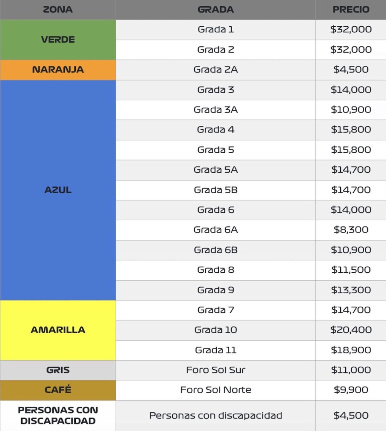Click the Grada 2A label
The height and width of the screenshot is (431, 386).
[x=215, y=70]
